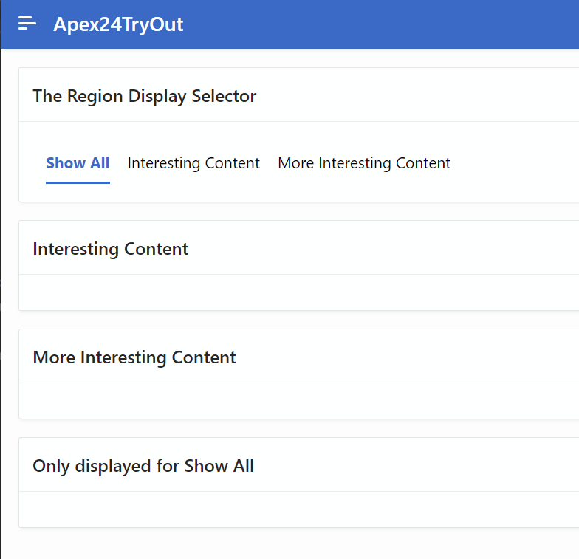Switch to the Interesting Content tab
579x559 pixels.
pyautogui.click(x=193, y=163)
